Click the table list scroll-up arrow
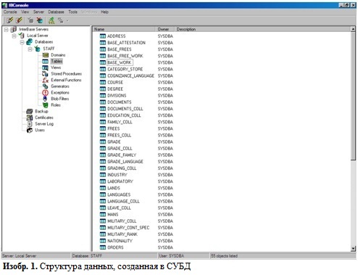Screen dimensions: 358x275 pyautogui.click(x=353, y=29)
